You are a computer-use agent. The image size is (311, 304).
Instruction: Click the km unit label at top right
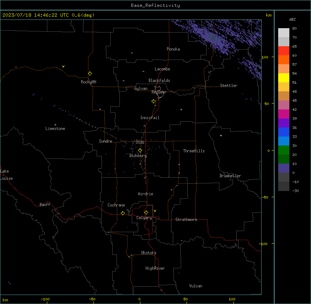pyautogui.click(x=268, y=15)
